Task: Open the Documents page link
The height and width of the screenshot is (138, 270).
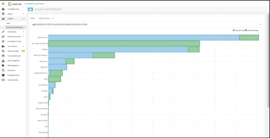Action: 12,70
